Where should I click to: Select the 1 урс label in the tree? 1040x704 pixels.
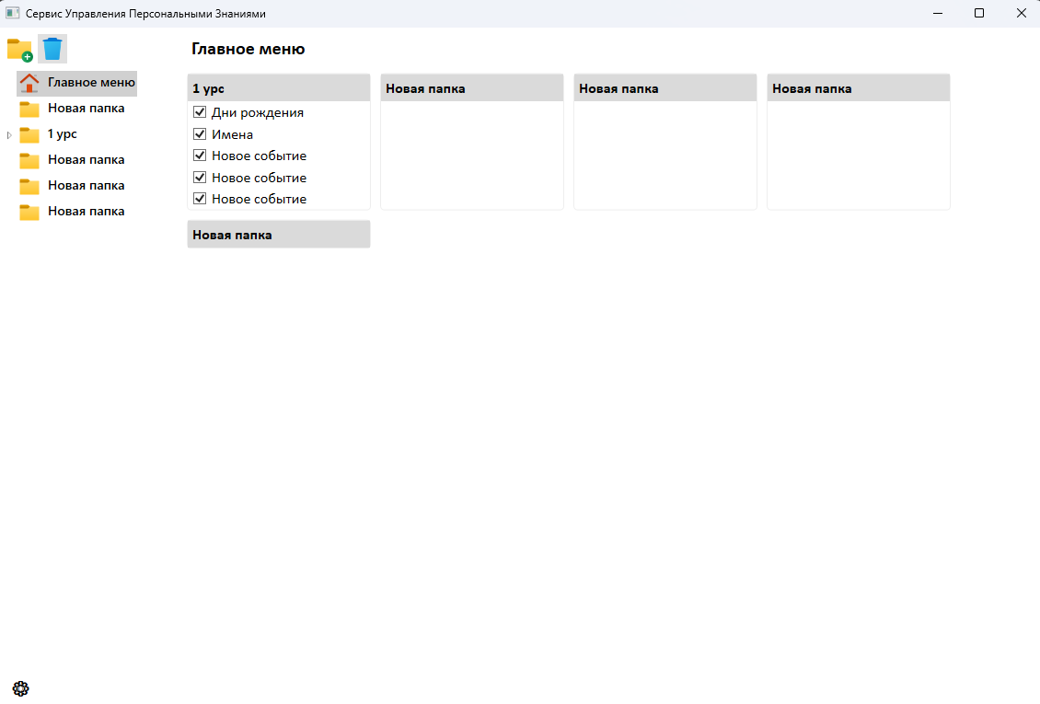click(63, 134)
